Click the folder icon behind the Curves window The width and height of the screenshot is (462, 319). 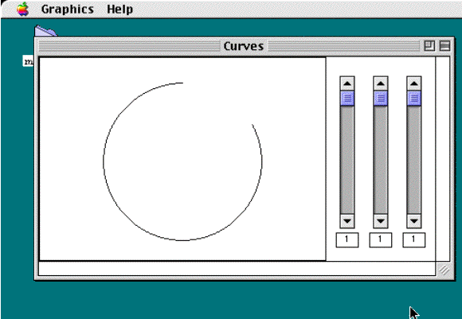pyautogui.click(x=45, y=31)
